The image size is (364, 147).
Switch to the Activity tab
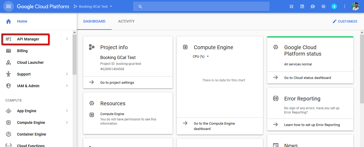point(126,21)
